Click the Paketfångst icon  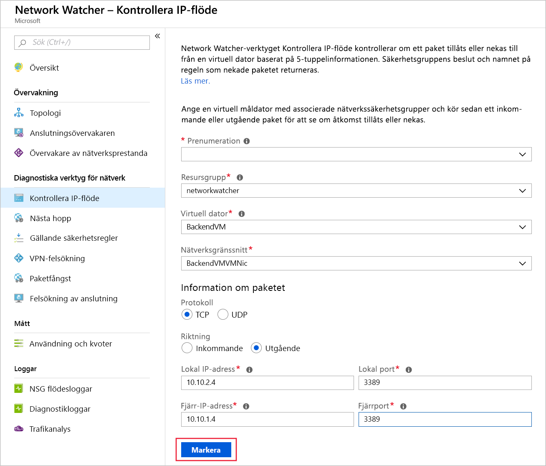coord(19,278)
